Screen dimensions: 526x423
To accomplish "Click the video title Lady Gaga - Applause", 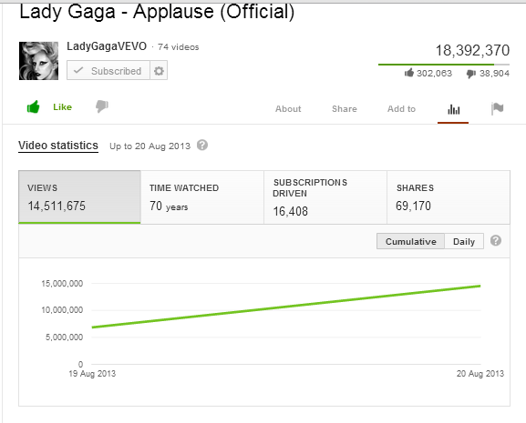I will tap(157, 12).
